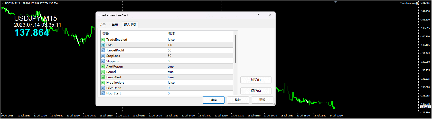Toggle the TradeEnabled value set to false
This screenshot has height=119, width=432.
click(171, 40)
